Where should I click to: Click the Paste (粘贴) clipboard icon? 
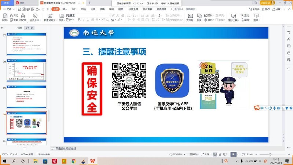pyautogui.click(x=5, y=16)
